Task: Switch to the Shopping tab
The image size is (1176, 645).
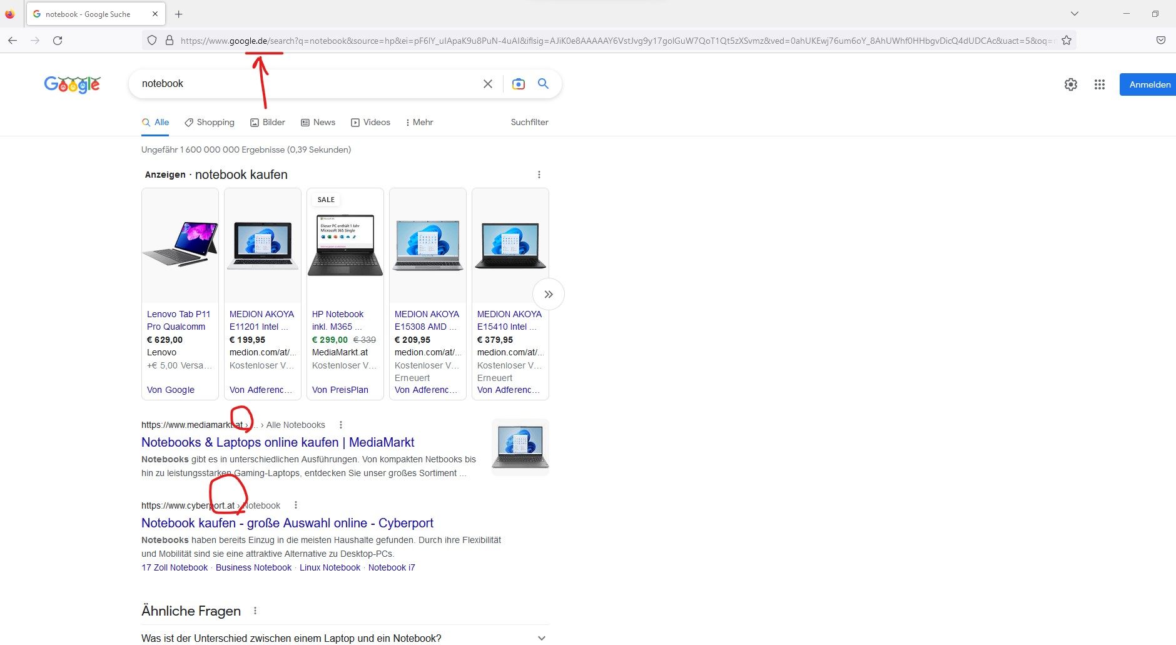Action: pos(210,123)
